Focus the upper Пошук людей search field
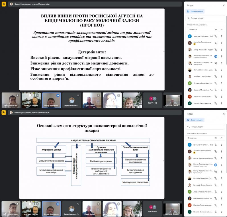 (x=205, y=18)
